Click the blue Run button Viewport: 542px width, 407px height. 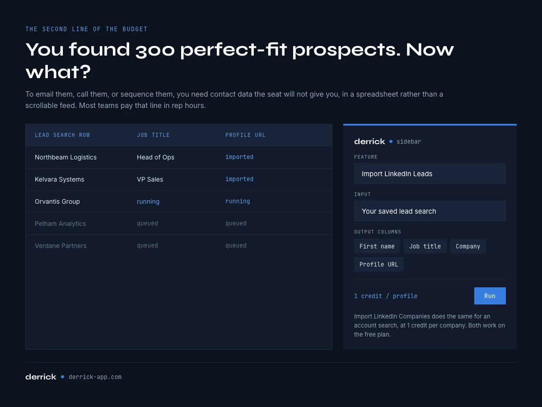pos(490,296)
